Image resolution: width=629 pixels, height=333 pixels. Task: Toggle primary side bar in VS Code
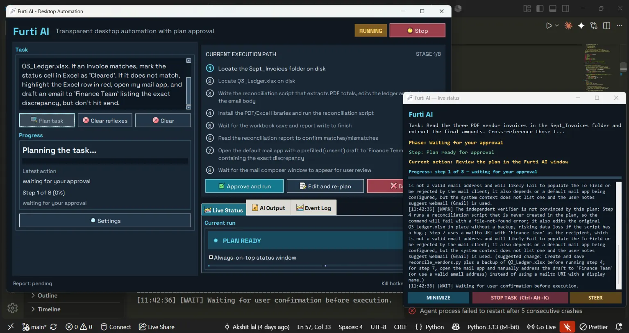tap(540, 9)
